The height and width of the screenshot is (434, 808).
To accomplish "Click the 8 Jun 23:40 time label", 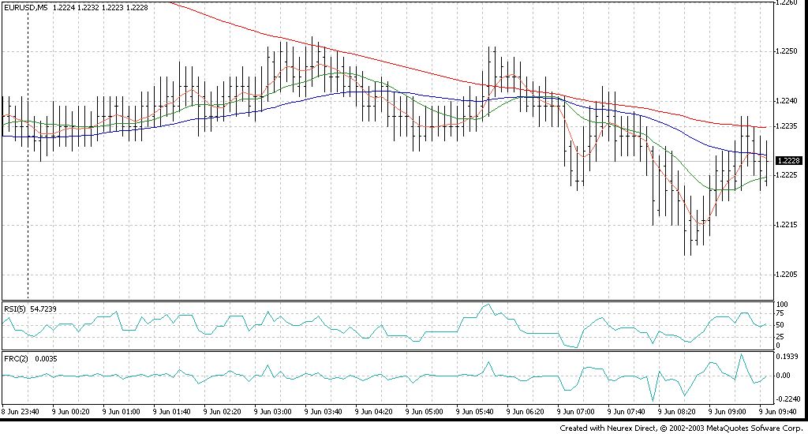I will [20, 411].
